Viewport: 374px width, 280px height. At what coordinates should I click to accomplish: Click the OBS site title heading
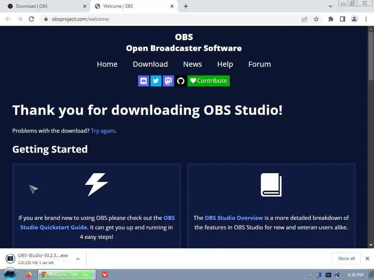tap(184, 37)
